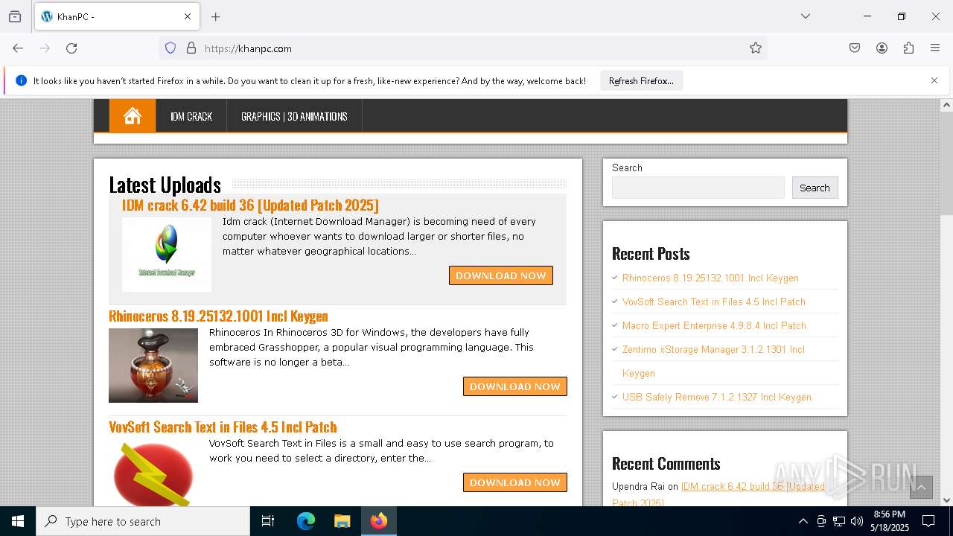The width and height of the screenshot is (953, 536).
Task: Click DOWNLOAD NOW for IDM crack
Action: tap(501, 275)
